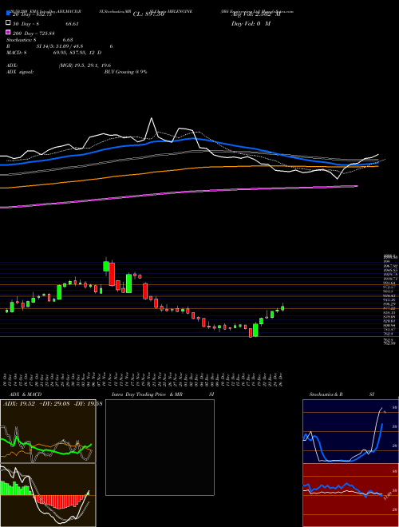This screenshot has width=399, height=527.
Task: Click the '(MGR) 19.5, 29.1, 19.6' ADX values
Action: point(85,65)
